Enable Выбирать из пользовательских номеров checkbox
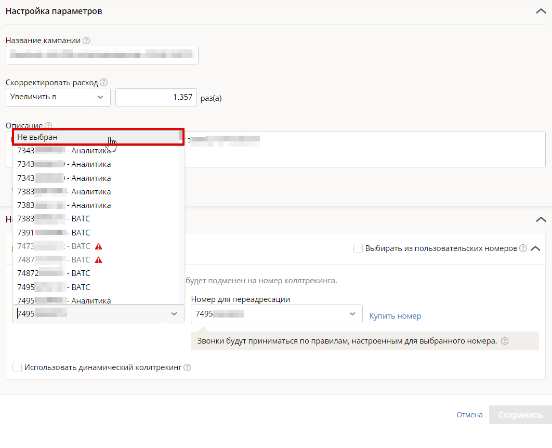The height and width of the screenshot is (448, 552). tap(358, 248)
